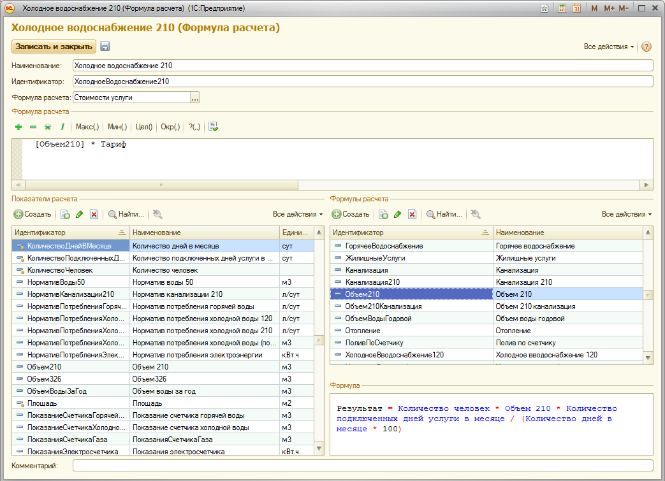Open the top Все действия menu
The image size is (665, 481).
609,47
